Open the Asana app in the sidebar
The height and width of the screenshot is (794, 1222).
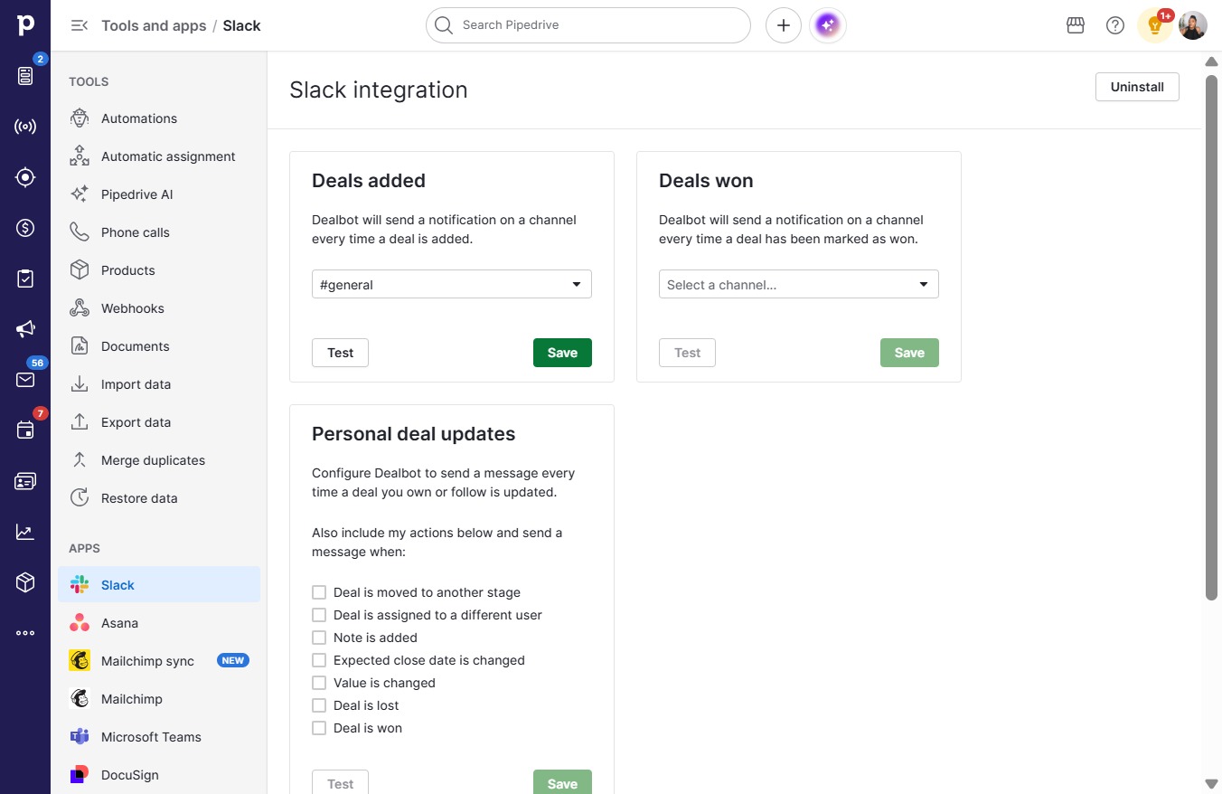pos(159,623)
